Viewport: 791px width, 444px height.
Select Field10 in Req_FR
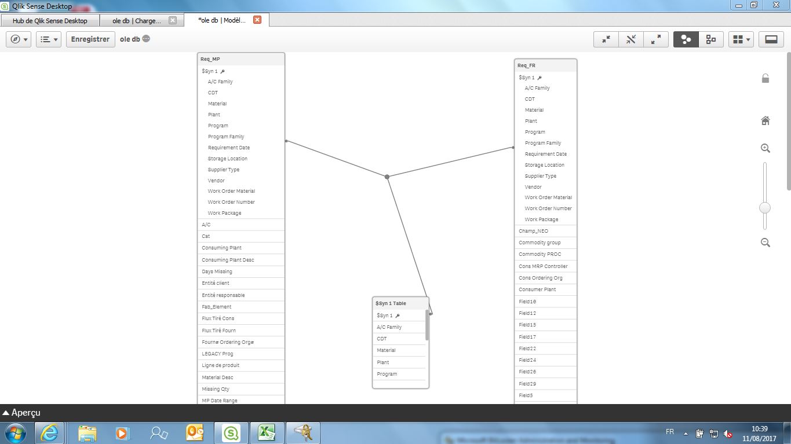pyautogui.click(x=545, y=302)
